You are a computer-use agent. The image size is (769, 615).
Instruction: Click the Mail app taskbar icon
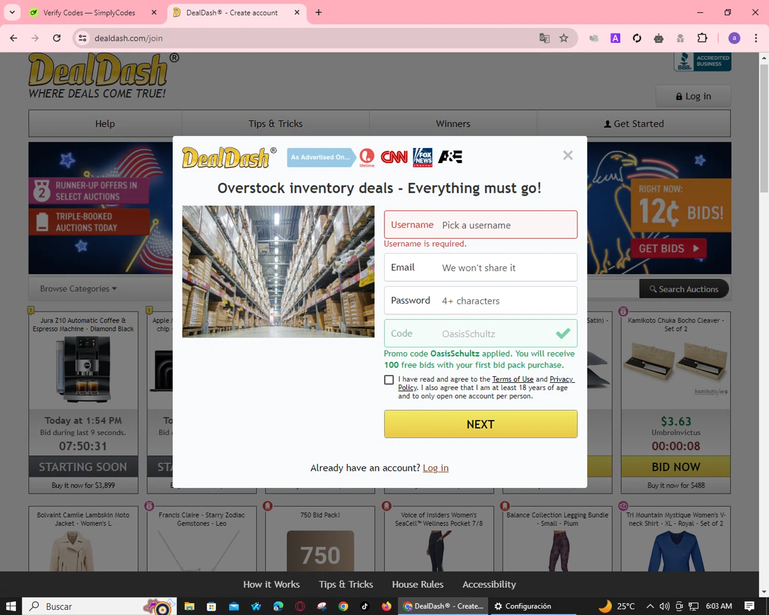click(x=234, y=606)
